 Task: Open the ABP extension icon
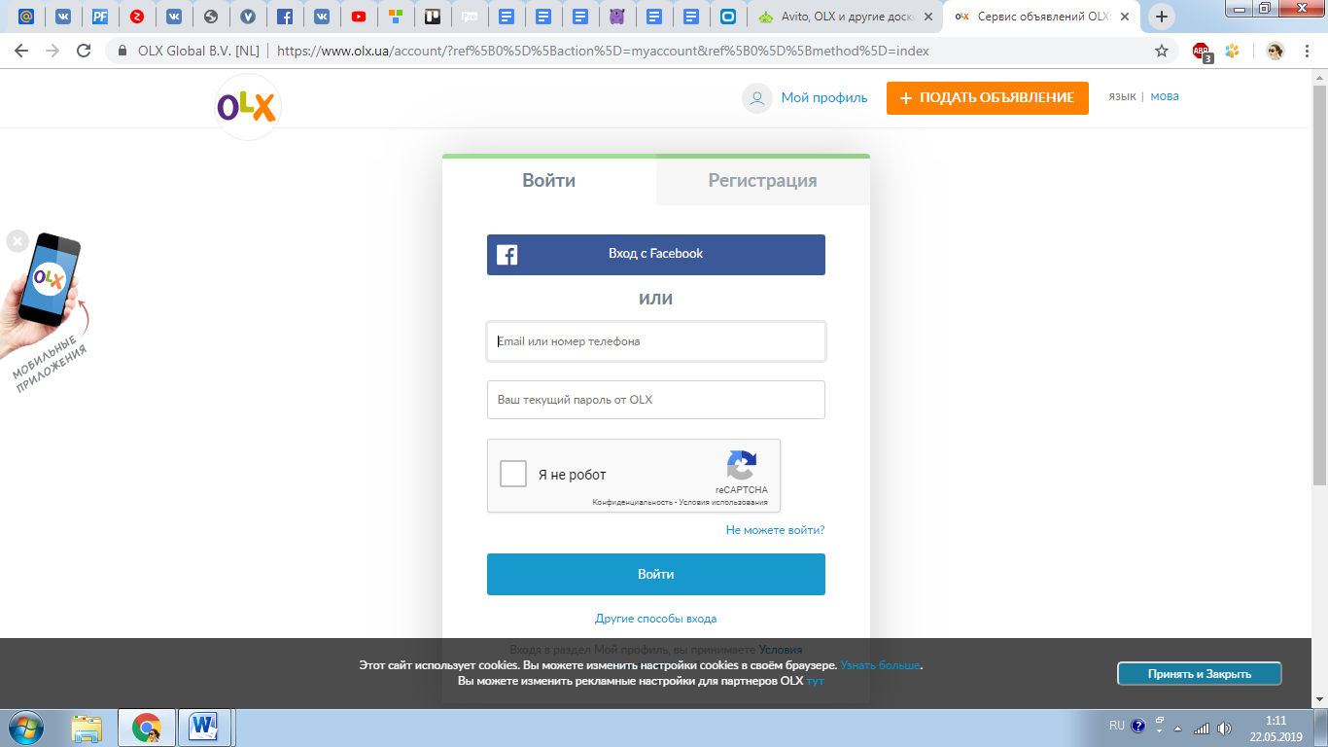(1203, 52)
